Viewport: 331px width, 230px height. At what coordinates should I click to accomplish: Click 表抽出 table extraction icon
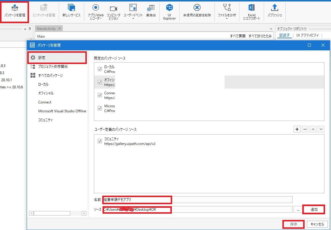pos(151,11)
